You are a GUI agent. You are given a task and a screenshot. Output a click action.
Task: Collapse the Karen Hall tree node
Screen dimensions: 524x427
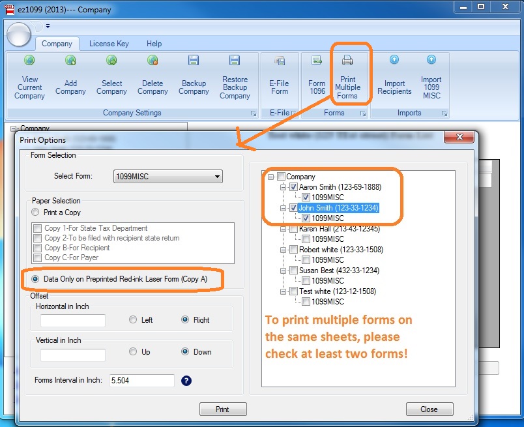point(283,229)
